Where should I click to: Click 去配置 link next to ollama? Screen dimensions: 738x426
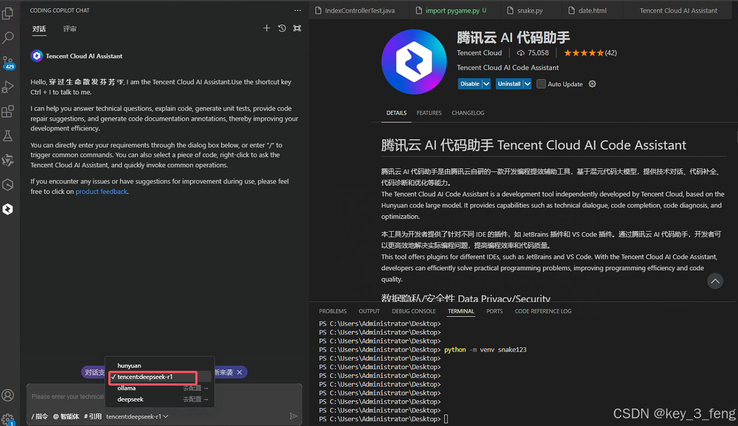pyautogui.click(x=196, y=388)
